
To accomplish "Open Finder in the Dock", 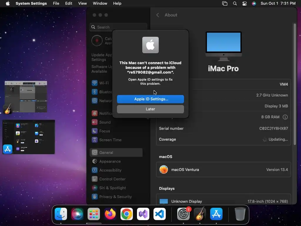I will click(x=61, y=214).
